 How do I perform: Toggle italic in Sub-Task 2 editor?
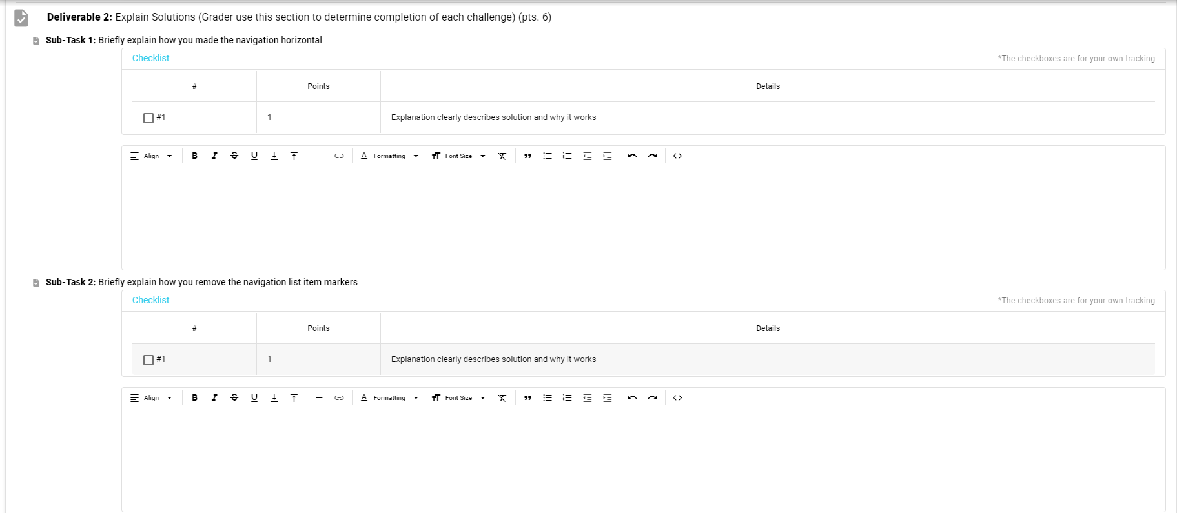coord(214,397)
